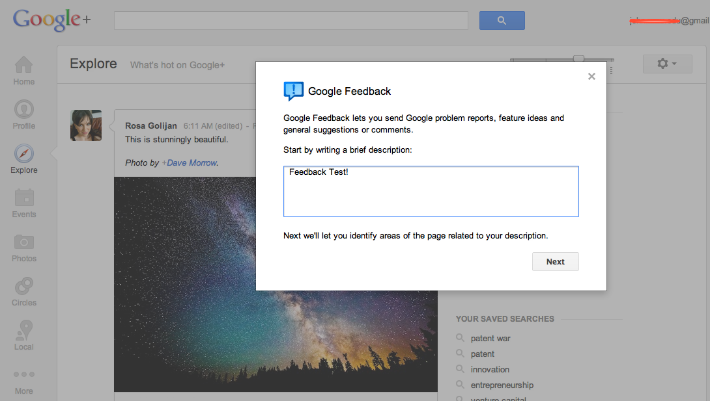Open the Profile icon in sidebar
The height and width of the screenshot is (401, 710).
[23, 109]
